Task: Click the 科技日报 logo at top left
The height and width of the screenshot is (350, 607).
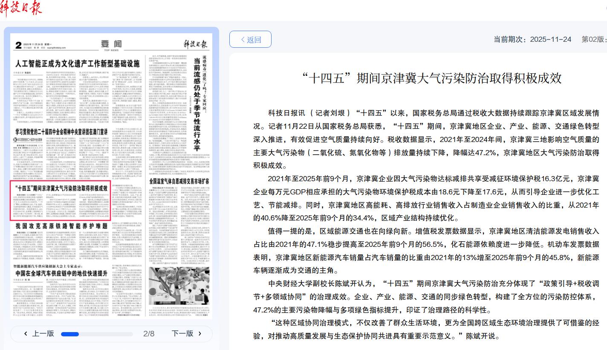Action: coord(21,7)
